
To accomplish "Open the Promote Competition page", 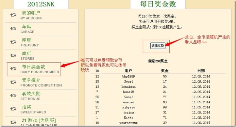I will pyautogui.click(x=41, y=82).
